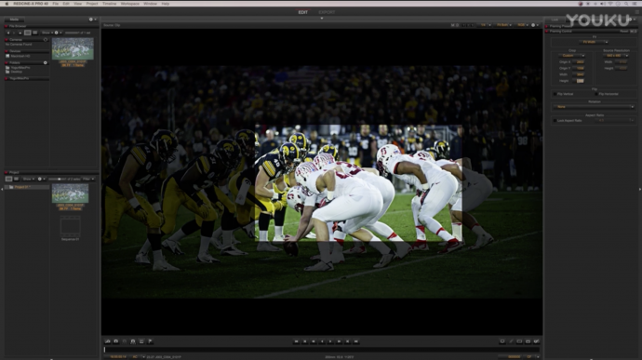Click the Folders section gear icon
Viewport: 642px width, 360px height.
(x=45, y=62)
